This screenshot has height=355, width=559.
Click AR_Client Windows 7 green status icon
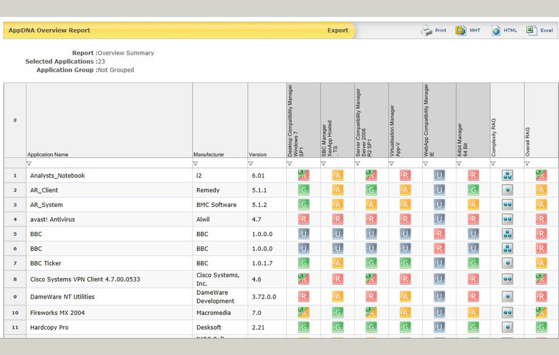pyautogui.click(x=304, y=190)
